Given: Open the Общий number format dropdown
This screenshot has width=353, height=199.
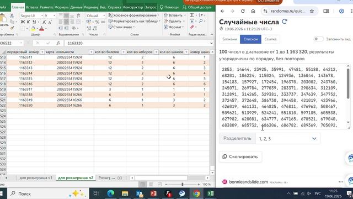Looking at the screenshot, I should [x=104, y=15].
